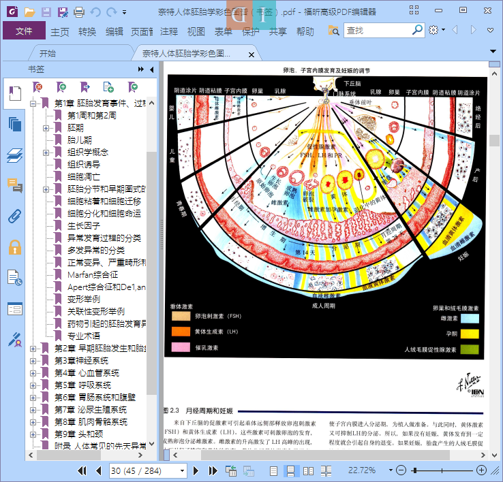Open the 表单 ribbon tab

pyautogui.click(x=224, y=32)
